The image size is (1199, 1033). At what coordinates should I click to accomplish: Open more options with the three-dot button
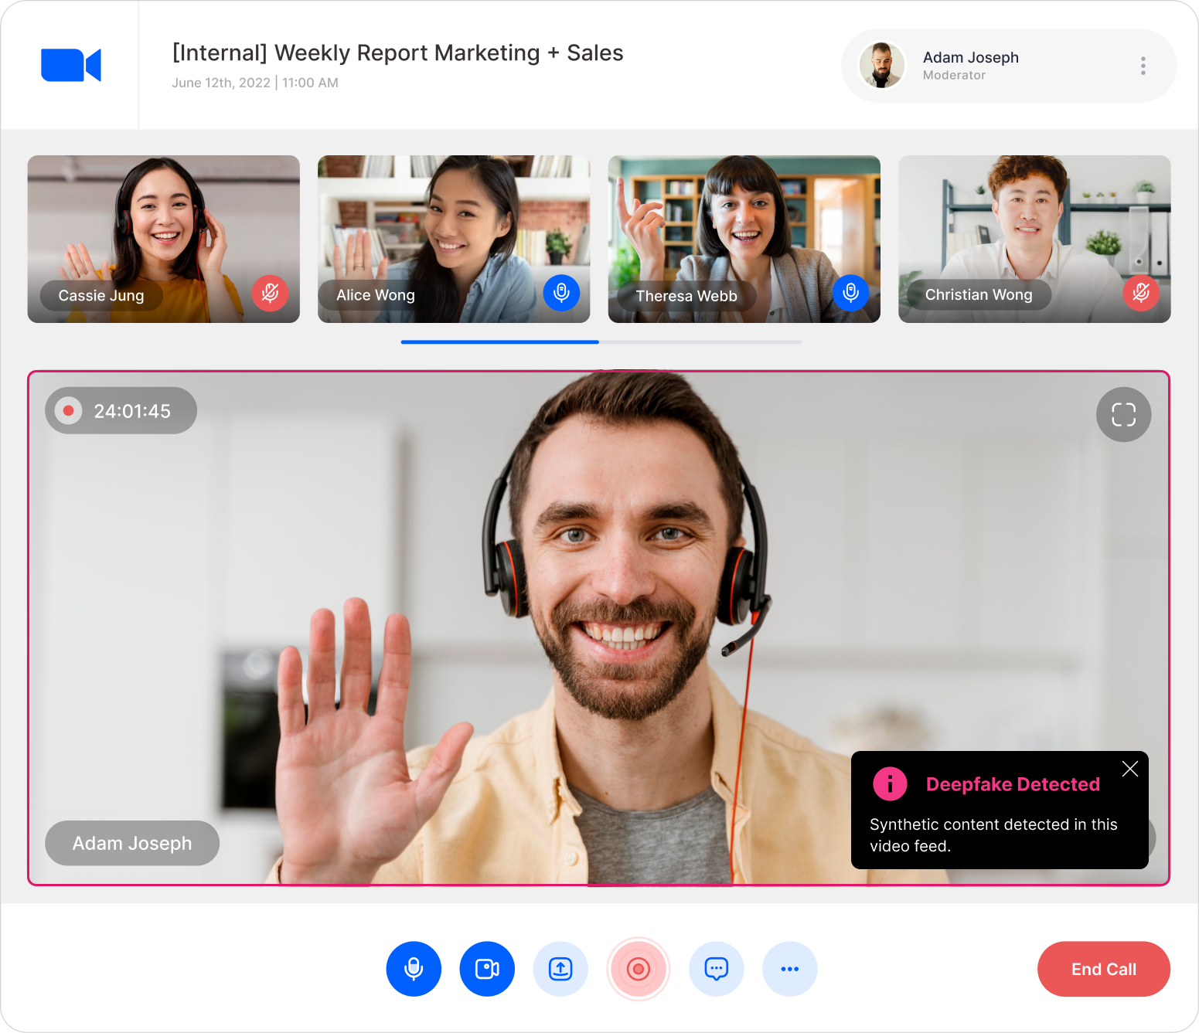790,969
